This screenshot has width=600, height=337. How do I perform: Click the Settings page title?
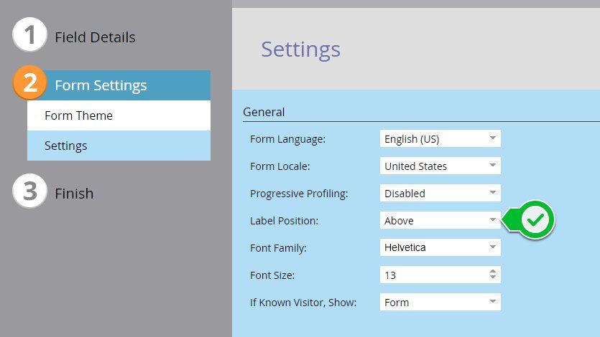click(x=301, y=49)
